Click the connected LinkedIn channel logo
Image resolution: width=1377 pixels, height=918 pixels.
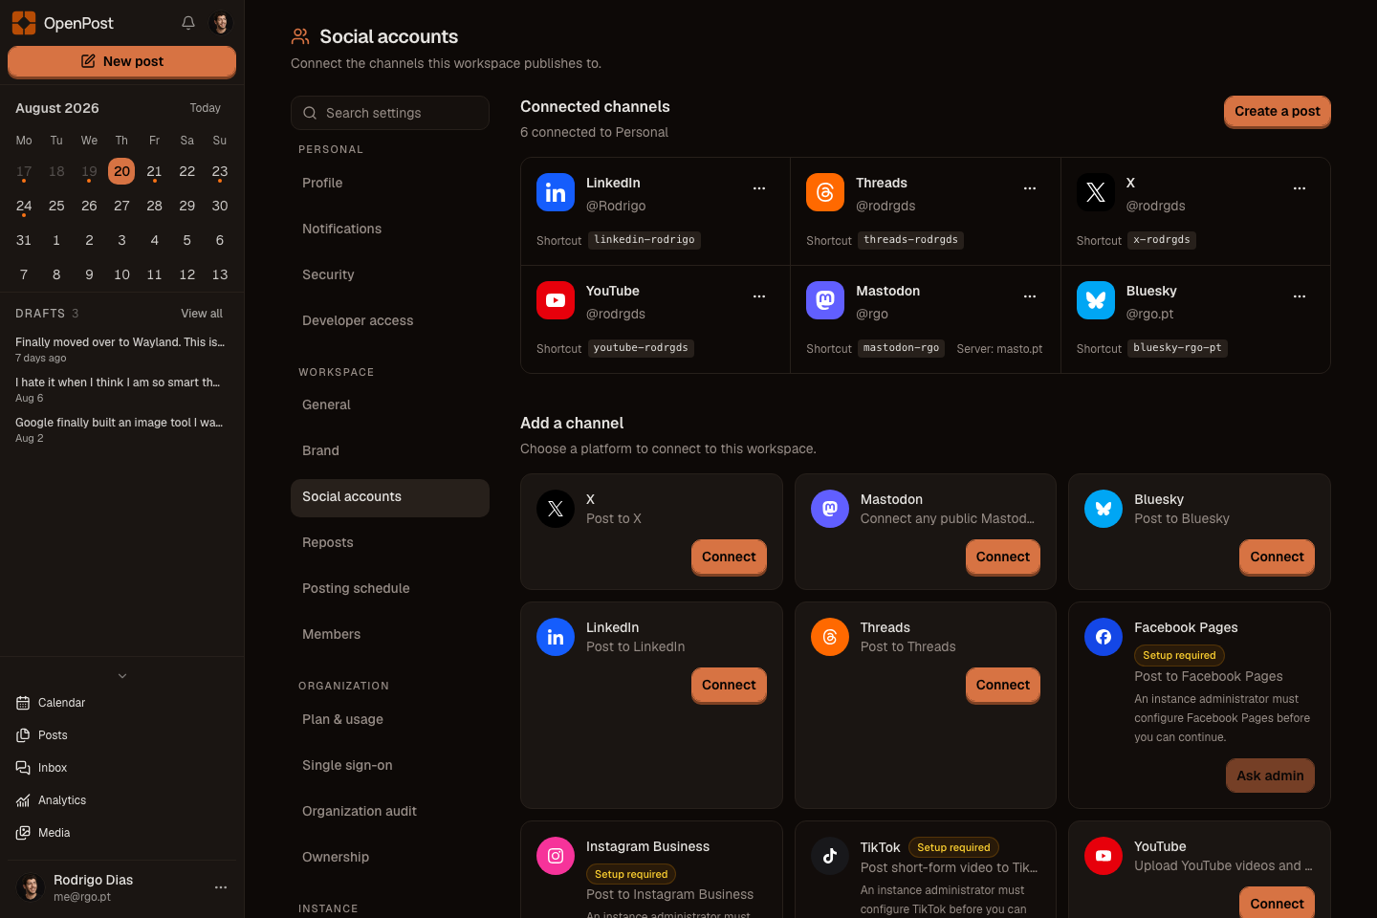(556, 192)
